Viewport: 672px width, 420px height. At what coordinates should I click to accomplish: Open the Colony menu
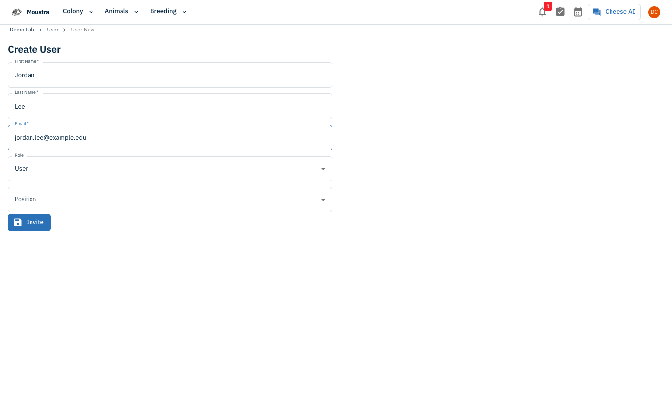pyautogui.click(x=78, y=11)
